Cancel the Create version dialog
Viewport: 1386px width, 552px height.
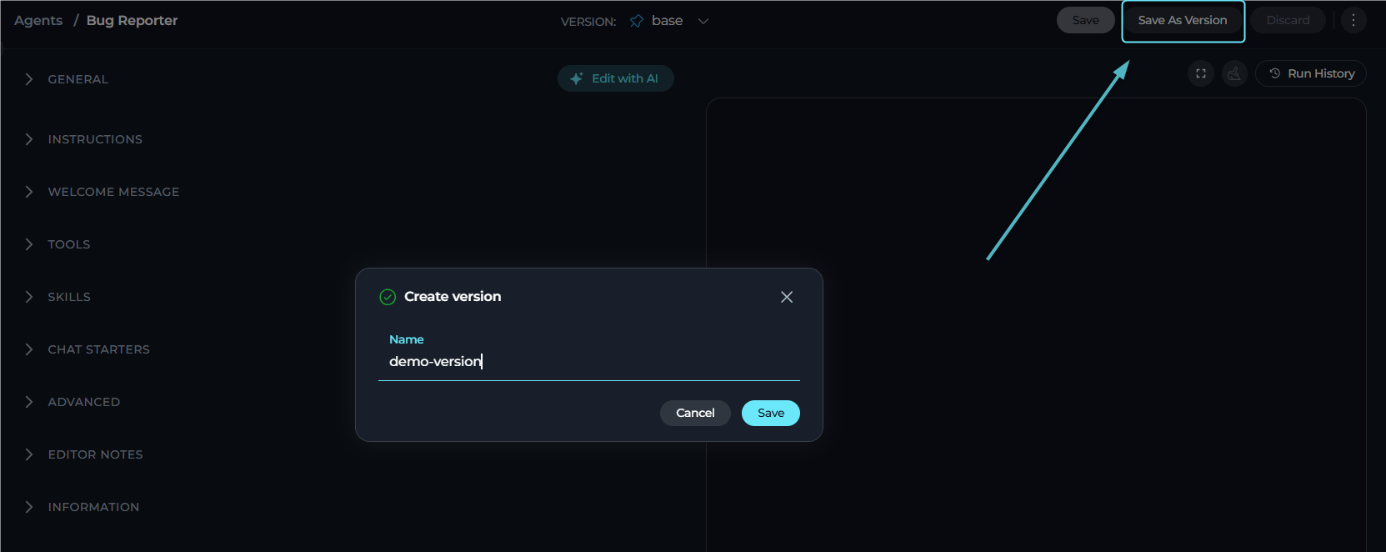tap(695, 413)
